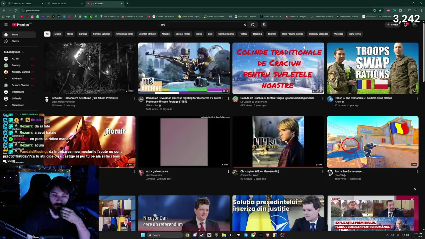
Task: Reload the page from browser toolbar
Action: tap(16, 10)
